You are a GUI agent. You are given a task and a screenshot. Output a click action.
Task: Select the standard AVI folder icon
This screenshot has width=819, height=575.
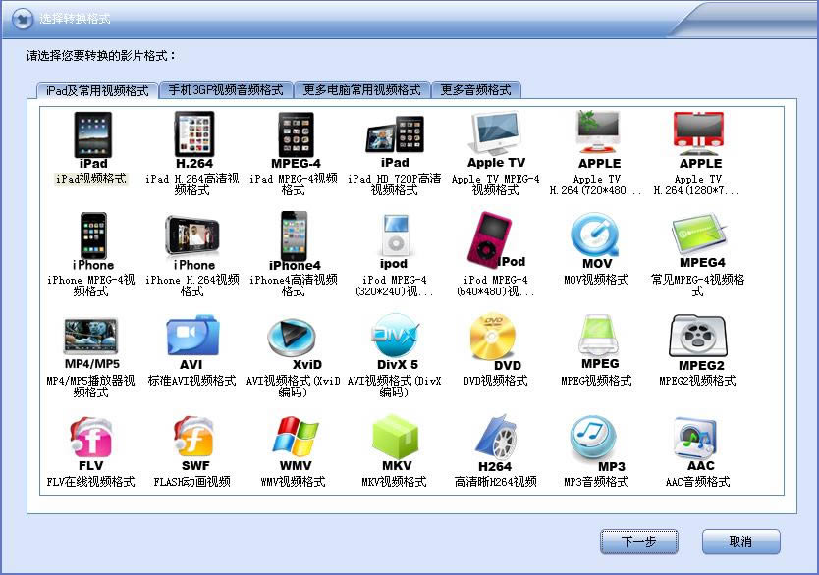(192, 342)
